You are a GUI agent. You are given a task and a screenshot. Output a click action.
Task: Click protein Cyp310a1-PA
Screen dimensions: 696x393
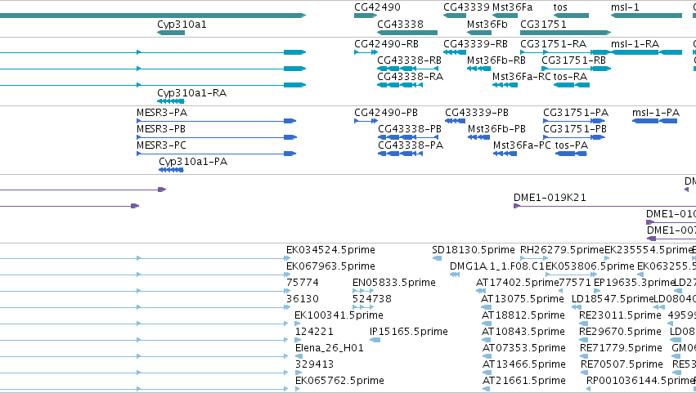pos(193,162)
